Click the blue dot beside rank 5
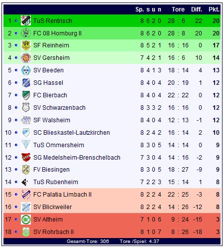The height and width of the screenshot is (247, 224). point(16,70)
